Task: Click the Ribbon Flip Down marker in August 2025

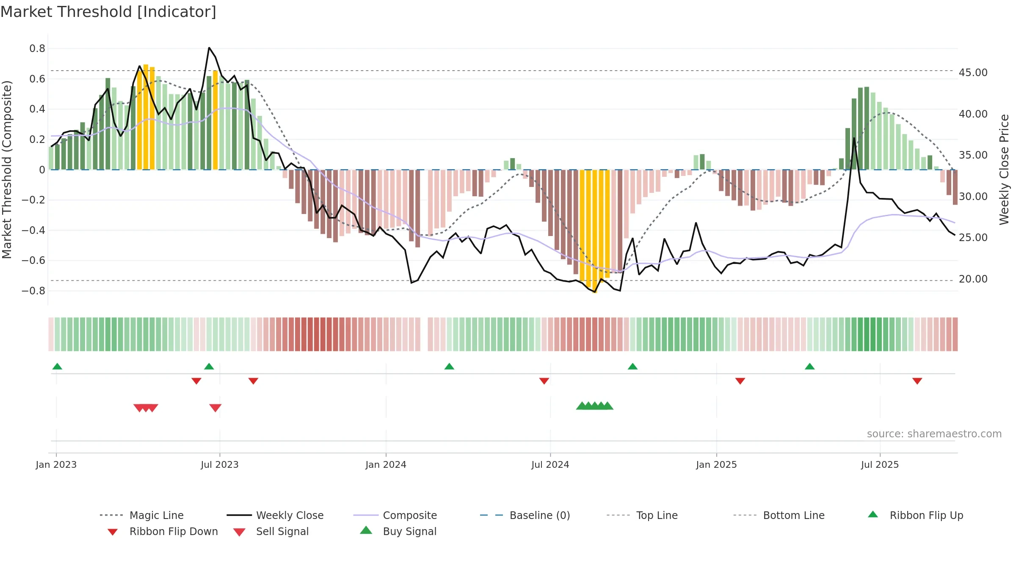Action: tap(917, 381)
